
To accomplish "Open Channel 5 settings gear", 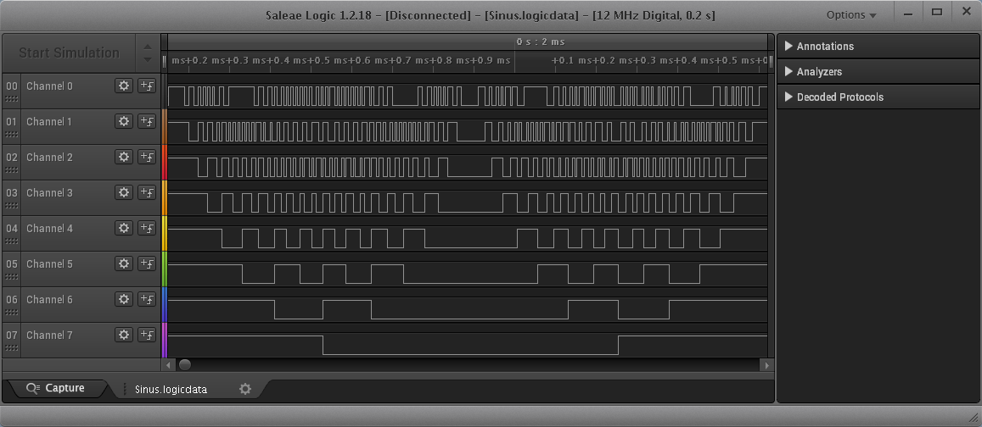I will [124, 263].
